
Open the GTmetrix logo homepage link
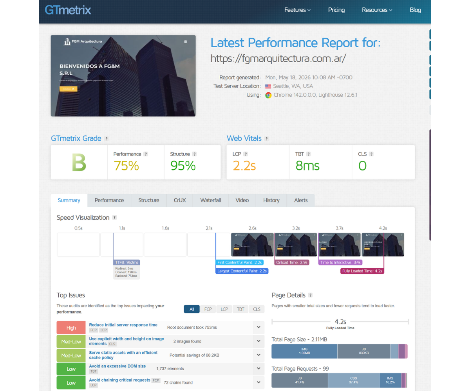pyautogui.click(x=68, y=10)
